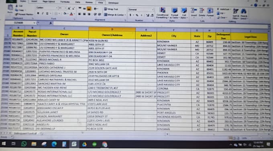Open WhatsApp from the taskbar
The height and width of the screenshot is (151, 273).
24,144
